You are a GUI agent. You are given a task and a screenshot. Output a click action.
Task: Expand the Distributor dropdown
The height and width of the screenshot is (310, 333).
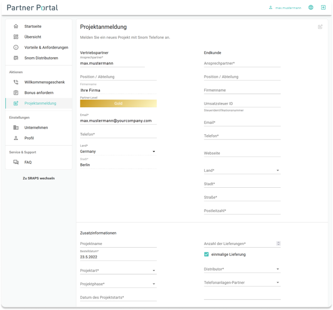click(x=278, y=270)
